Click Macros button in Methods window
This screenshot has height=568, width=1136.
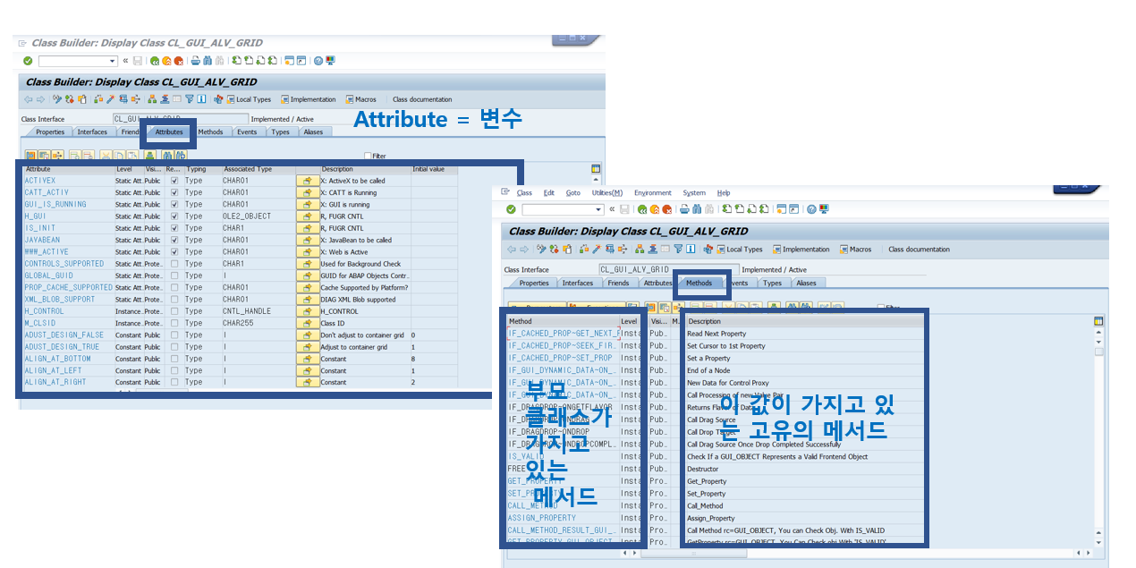point(855,250)
